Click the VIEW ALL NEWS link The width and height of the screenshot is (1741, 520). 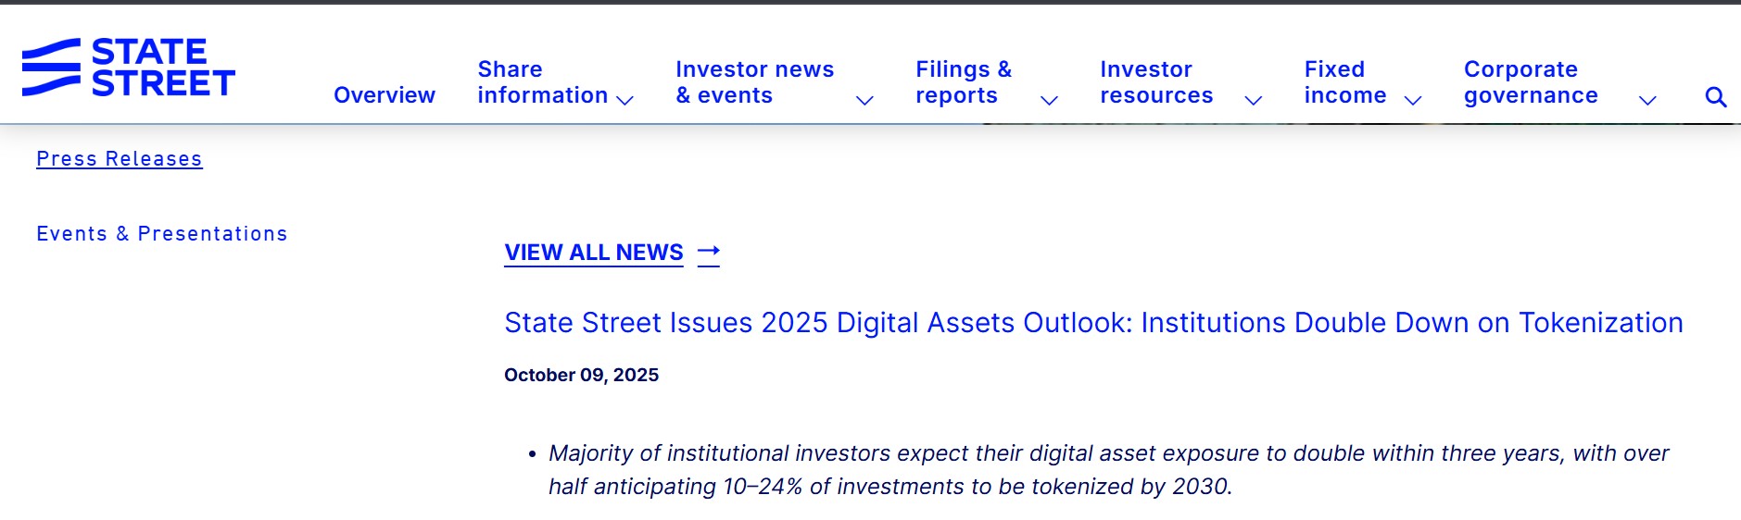(593, 253)
